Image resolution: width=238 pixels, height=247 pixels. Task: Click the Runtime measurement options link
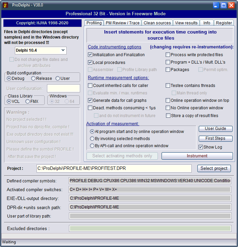point(118,78)
